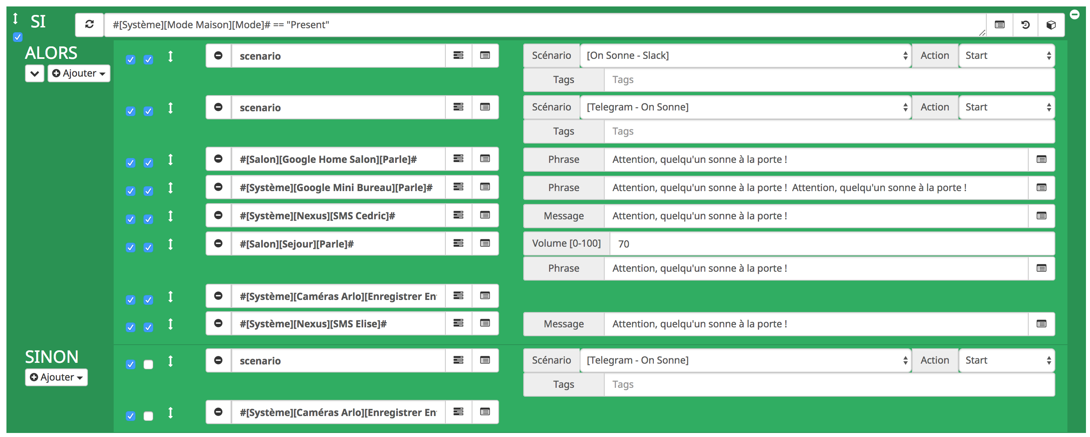This screenshot has height=437, width=1090.
Task: Click Tags field of ALORS Telegram scenario
Action: click(829, 131)
